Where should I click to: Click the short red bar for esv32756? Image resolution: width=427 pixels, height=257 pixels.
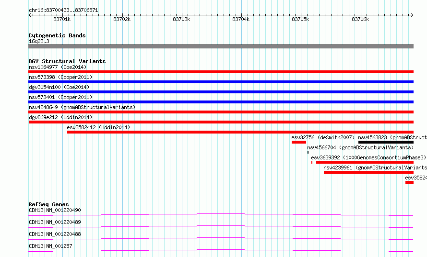coord(299,142)
